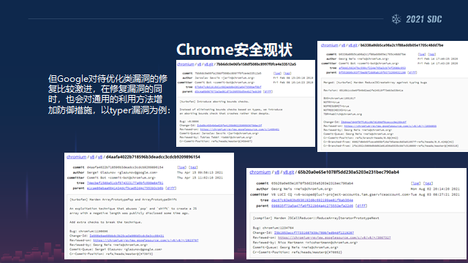
Task: Open chromium link in the b6338a86 commit panel
Action: (x=330, y=45)
